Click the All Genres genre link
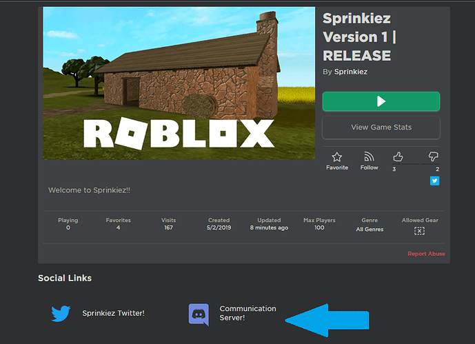The height and width of the screenshot is (344, 475). [370, 230]
